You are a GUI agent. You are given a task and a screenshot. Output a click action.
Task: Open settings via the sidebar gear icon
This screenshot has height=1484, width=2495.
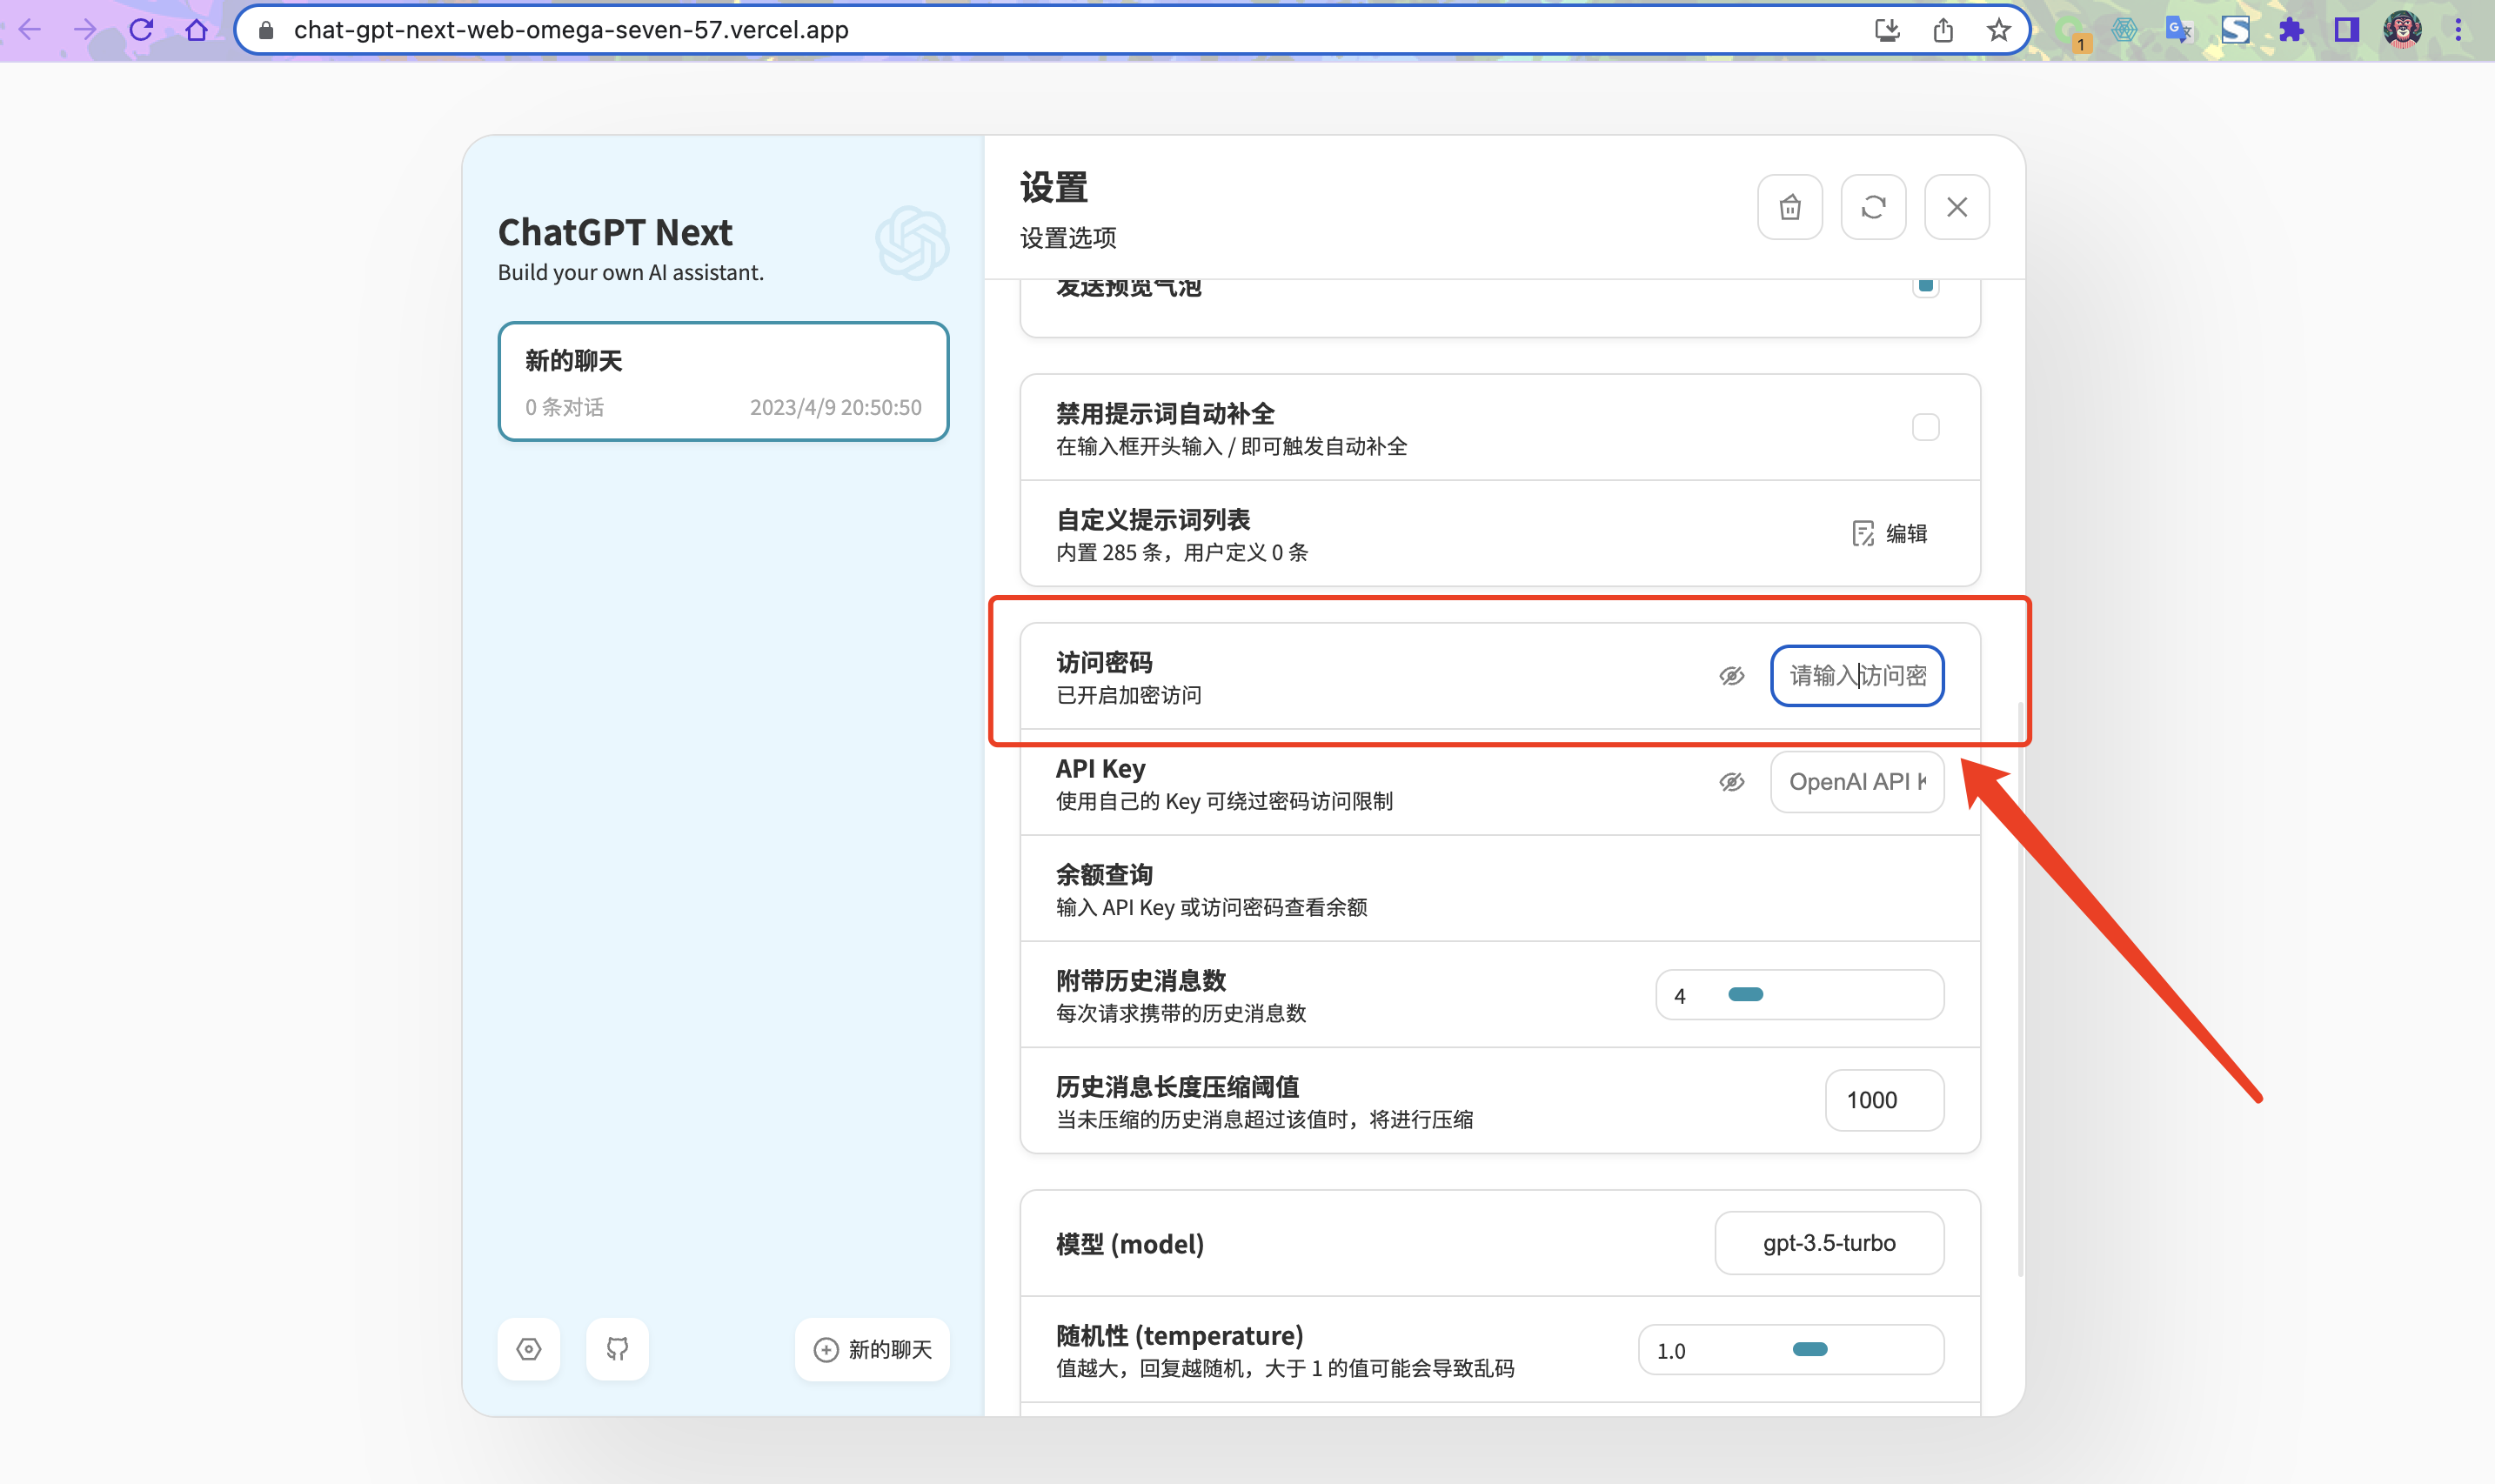(529, 1349)
